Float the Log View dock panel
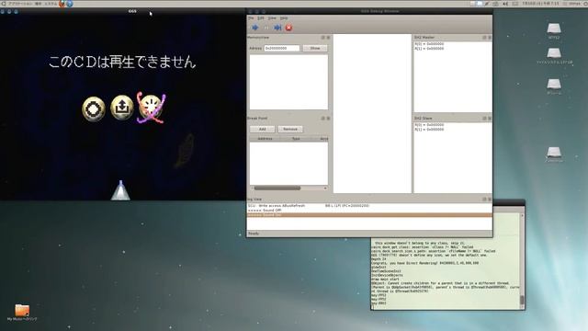Screen dimensions: 588x331 484,200
